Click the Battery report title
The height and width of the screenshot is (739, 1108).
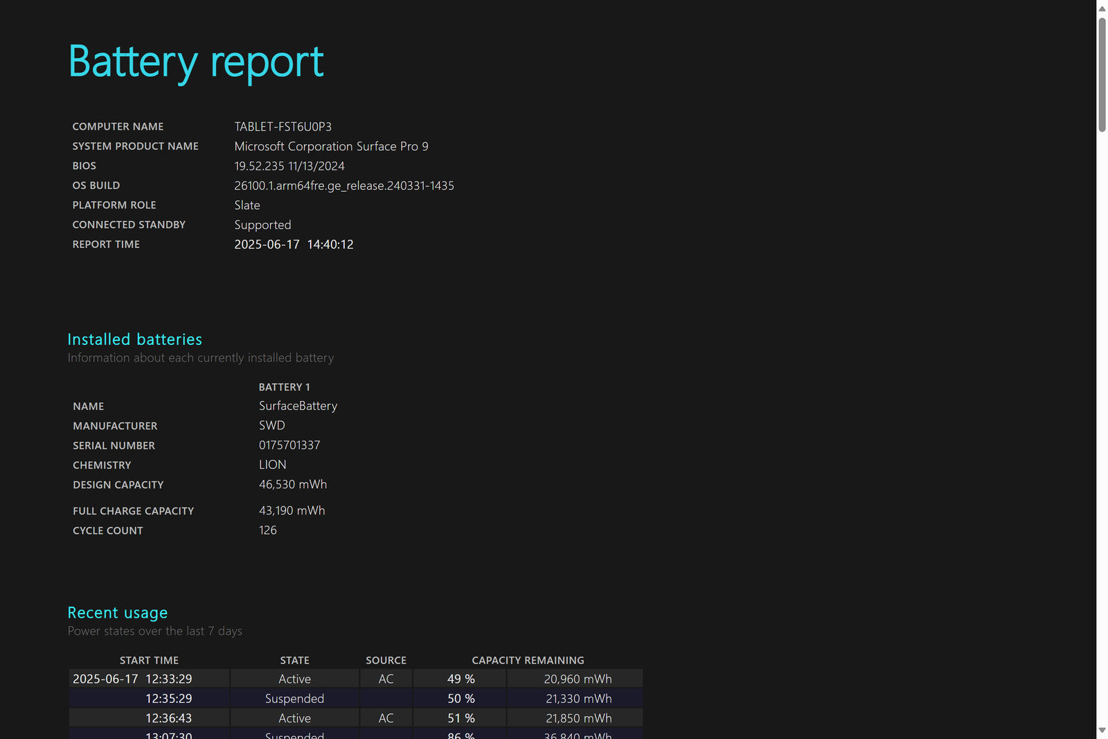[196, 62]
